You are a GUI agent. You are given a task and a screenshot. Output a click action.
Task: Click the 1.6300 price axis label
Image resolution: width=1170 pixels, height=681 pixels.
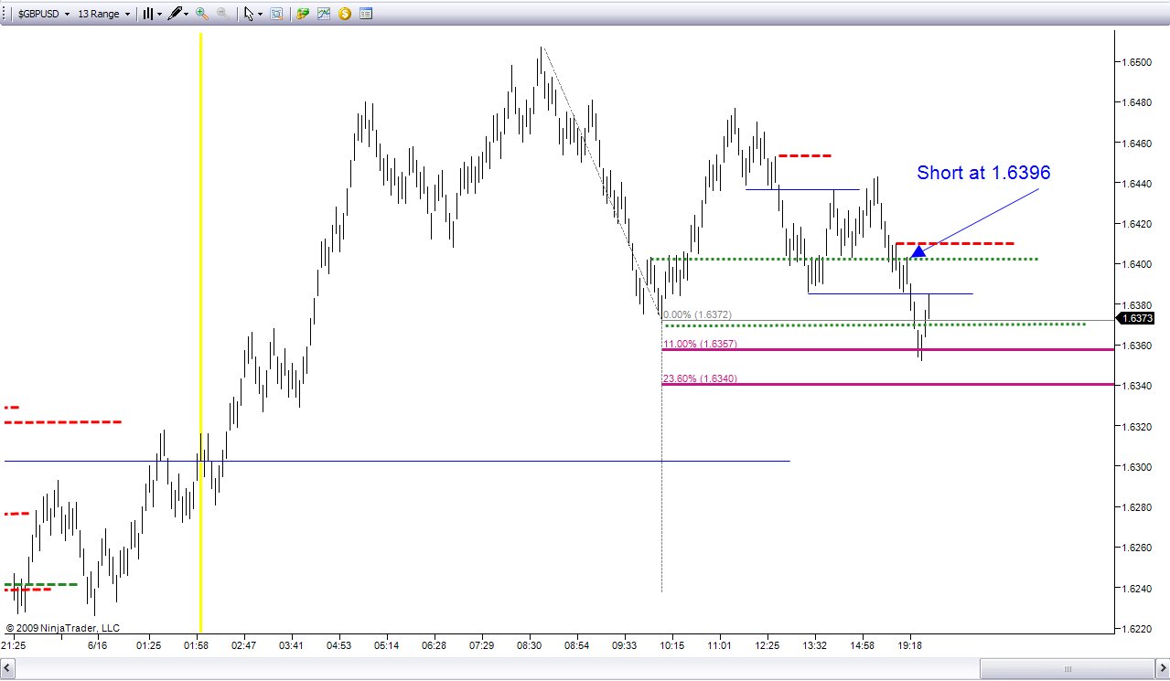[x=1136, y=467]
